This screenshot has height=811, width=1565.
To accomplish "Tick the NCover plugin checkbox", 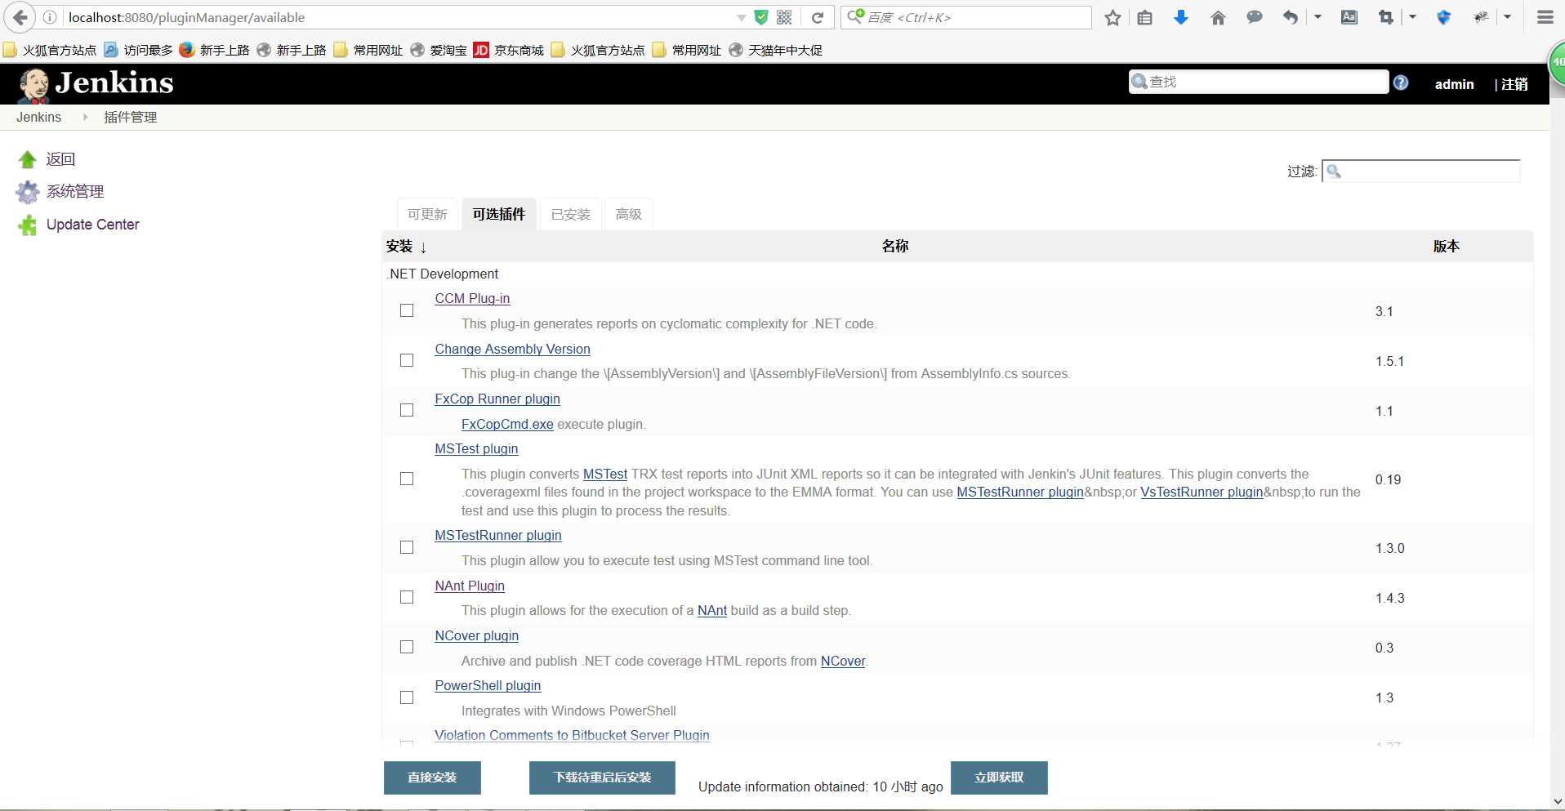I will [x=407, y=647].
